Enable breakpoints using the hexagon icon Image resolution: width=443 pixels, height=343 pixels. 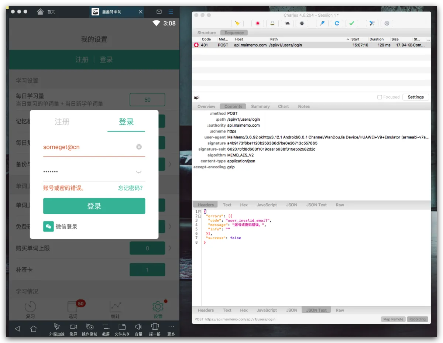coord(302,23)
